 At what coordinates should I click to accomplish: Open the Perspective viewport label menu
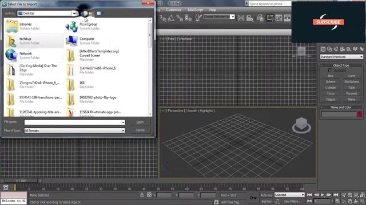pyautogui.click(x=176, y=111)
